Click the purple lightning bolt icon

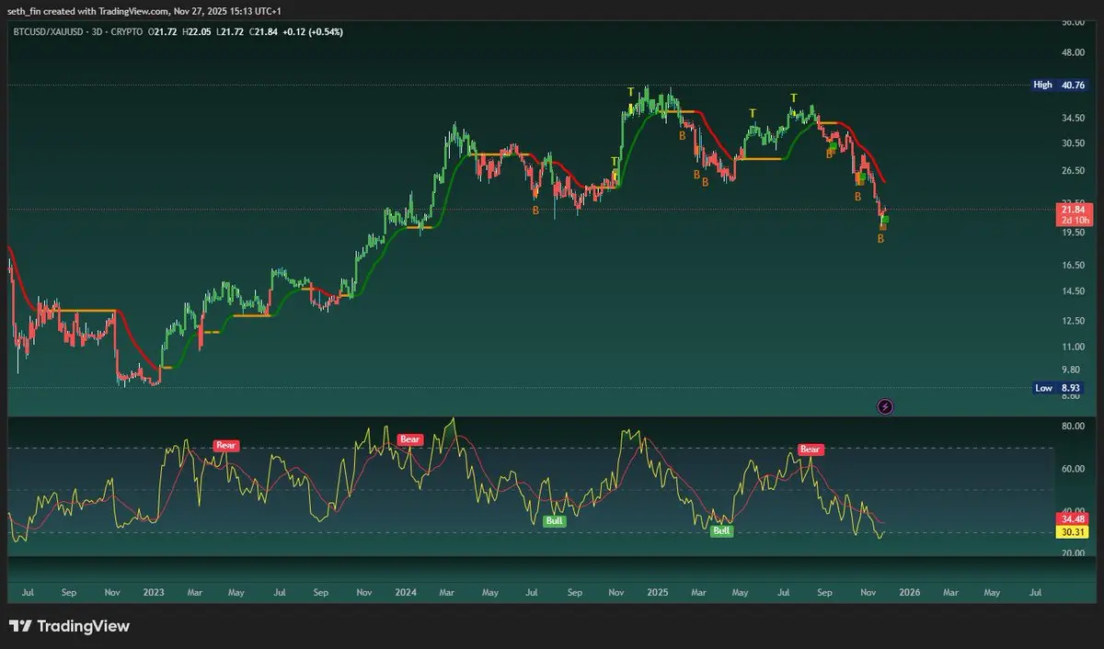tap(885, 406)
